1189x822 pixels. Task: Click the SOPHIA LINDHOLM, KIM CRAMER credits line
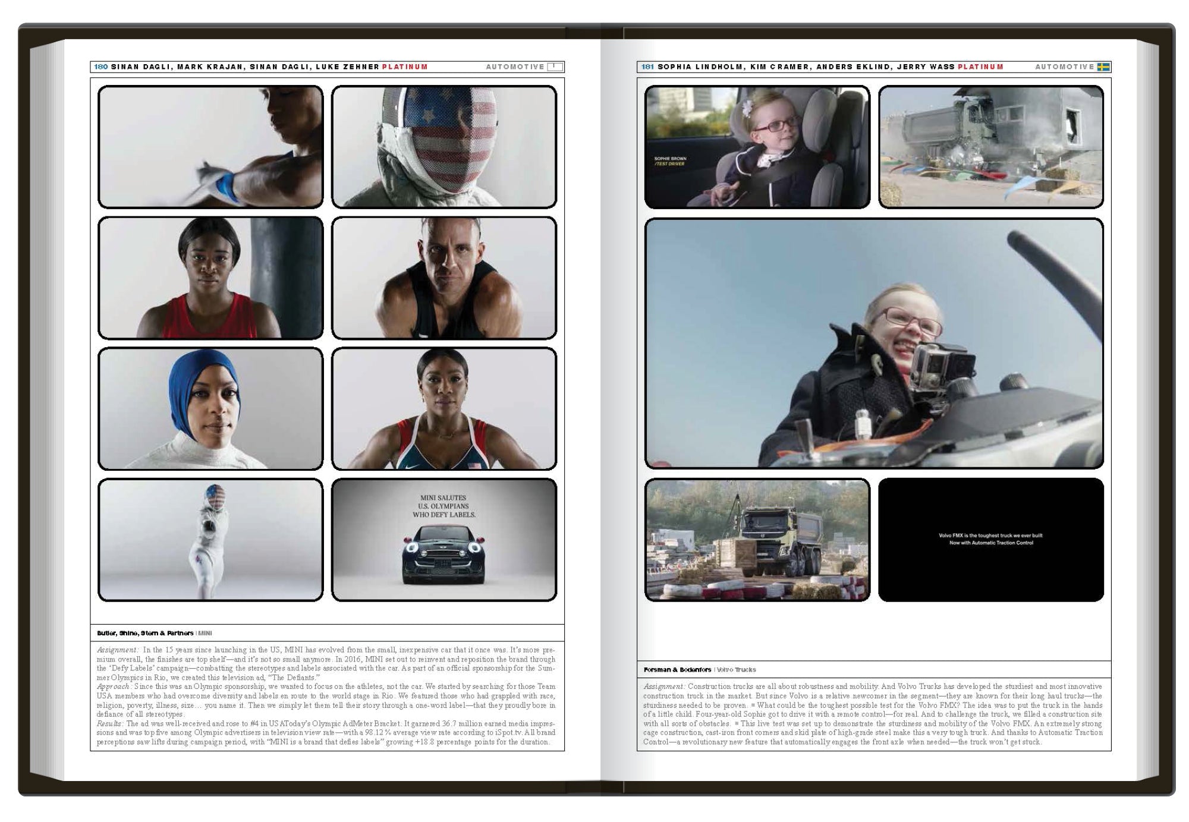point(806,67)
